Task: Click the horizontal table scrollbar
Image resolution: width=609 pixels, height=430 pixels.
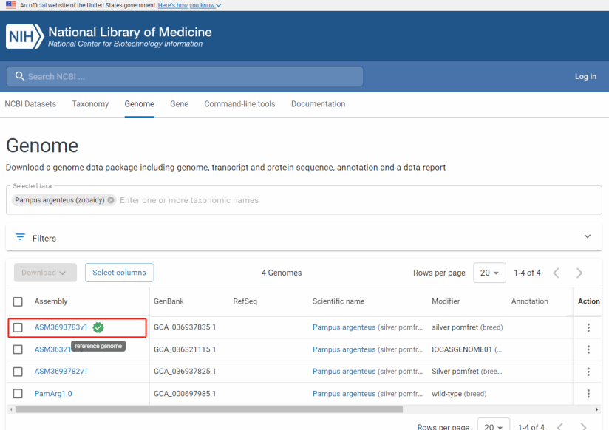Action: tap(208, 409)
